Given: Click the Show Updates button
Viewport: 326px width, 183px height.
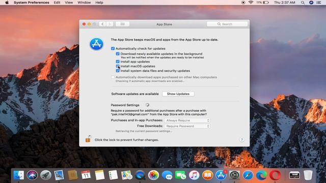Looking at the screenshot, I should pyautogui.click(x=178, y=94).
